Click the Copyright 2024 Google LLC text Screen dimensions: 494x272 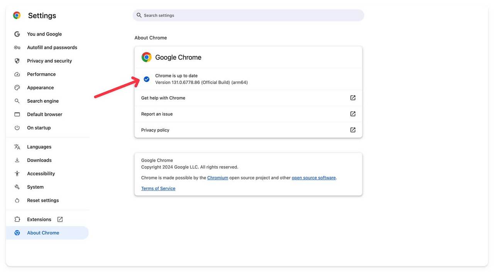[x=189, y=167]
